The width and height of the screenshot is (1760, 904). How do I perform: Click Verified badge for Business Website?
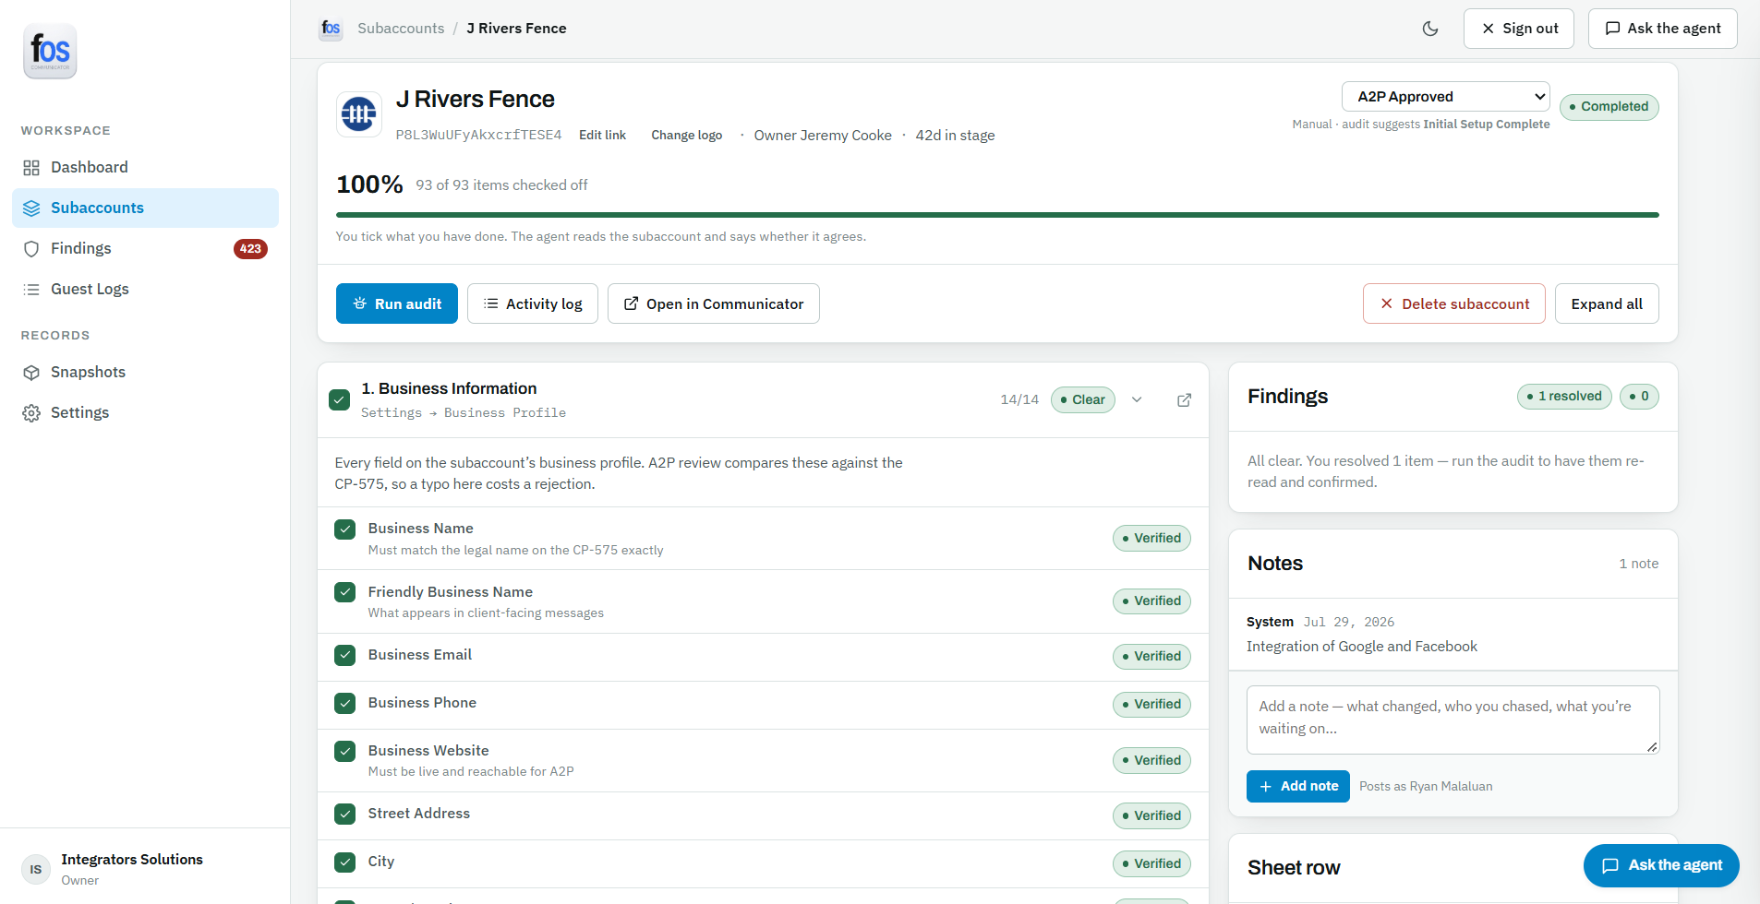click(1151, 760)
